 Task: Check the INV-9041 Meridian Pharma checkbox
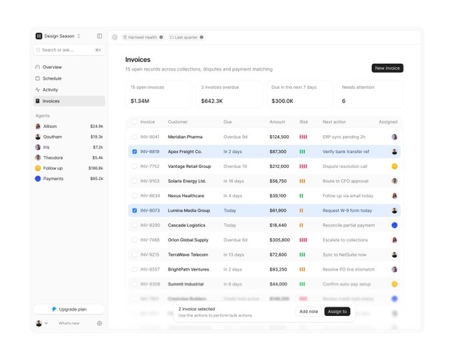[135, 137]
